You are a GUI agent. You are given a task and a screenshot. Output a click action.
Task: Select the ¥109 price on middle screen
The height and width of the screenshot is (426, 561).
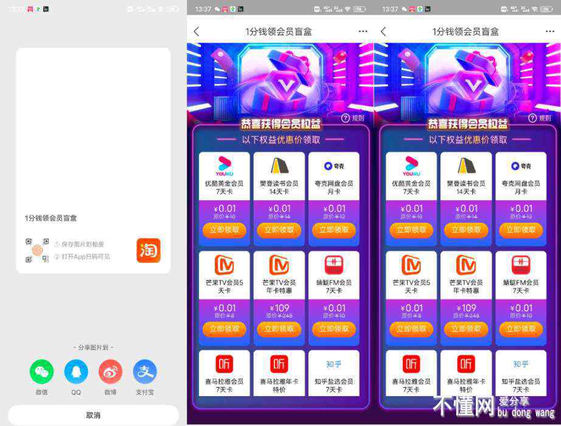click(x=279, y=308)
